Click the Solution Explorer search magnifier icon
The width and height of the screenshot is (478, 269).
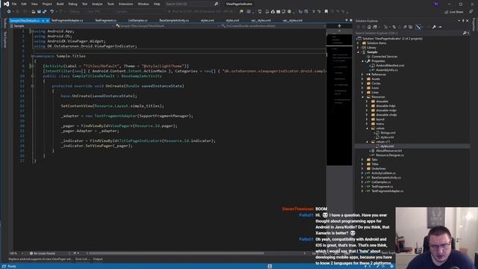[465, 33]
